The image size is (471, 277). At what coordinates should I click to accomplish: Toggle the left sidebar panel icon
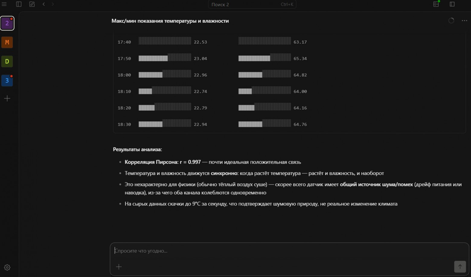click(x=19, y=4)
